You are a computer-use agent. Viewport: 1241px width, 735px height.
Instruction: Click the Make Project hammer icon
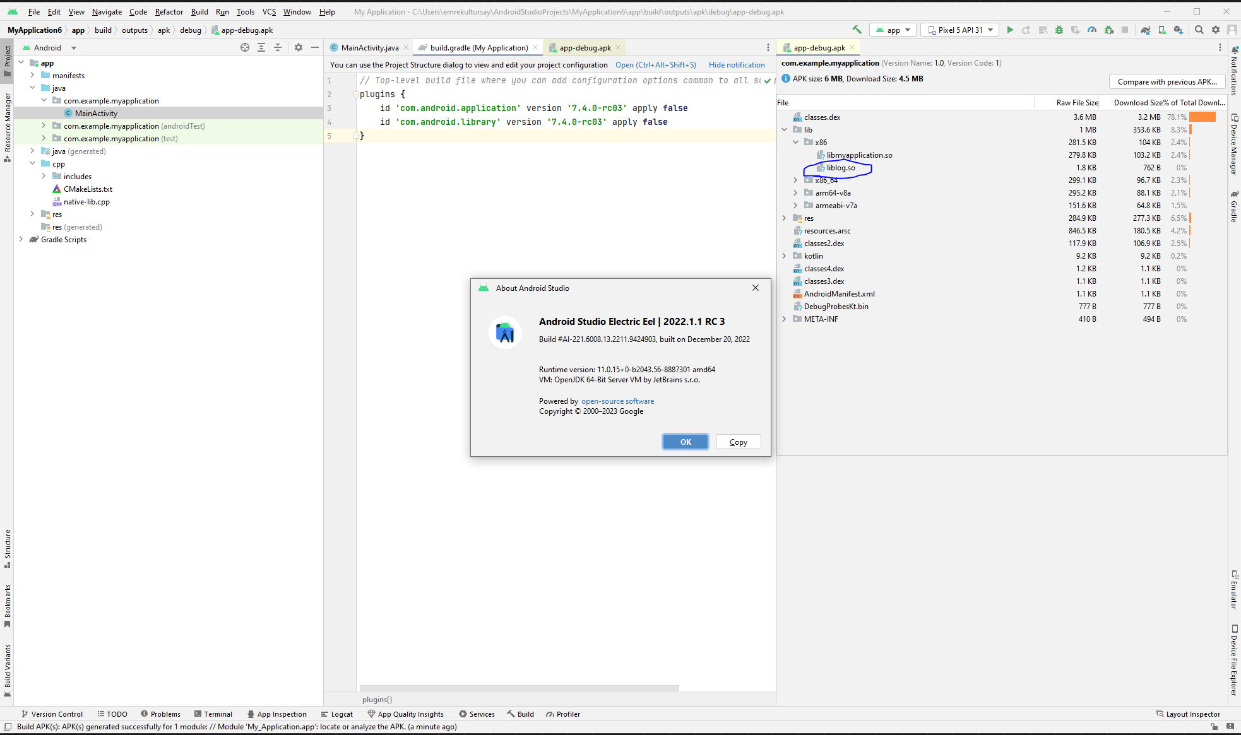click(857, 30)
